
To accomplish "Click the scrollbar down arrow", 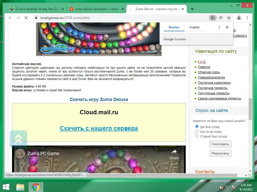I will pos(250,171).
